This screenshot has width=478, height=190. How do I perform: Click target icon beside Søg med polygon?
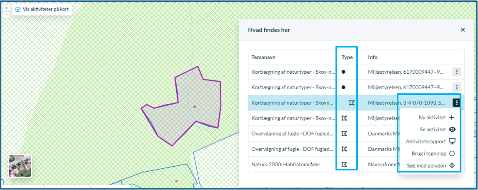452,165
